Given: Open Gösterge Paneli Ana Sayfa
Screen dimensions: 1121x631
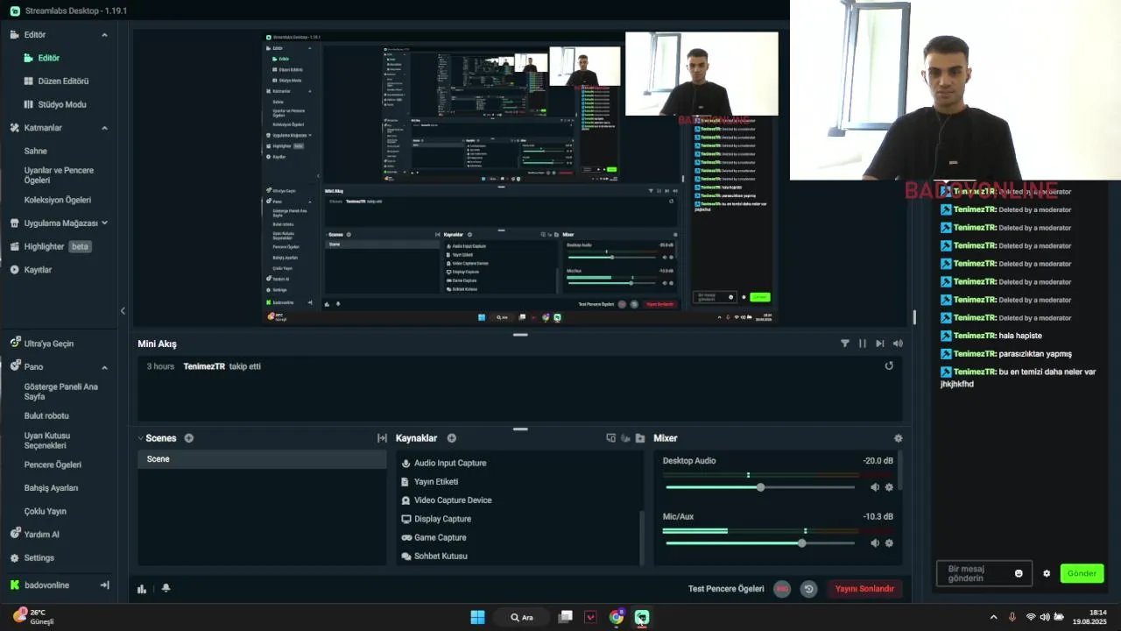Looking at the screenshot, I should [60, 392].
